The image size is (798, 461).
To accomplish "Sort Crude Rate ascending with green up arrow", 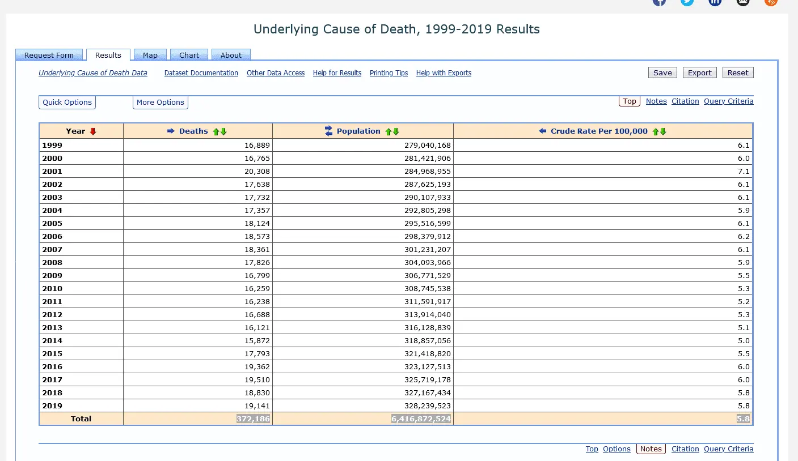I will [656, 131].
